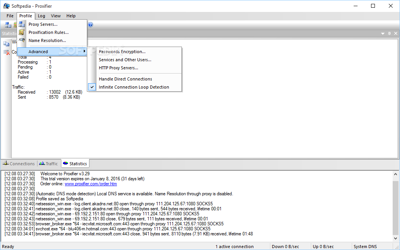Click the log scrollbar down arrow
Screen dimensions: 400x250
pyautogui.click(x=395, y=238)
